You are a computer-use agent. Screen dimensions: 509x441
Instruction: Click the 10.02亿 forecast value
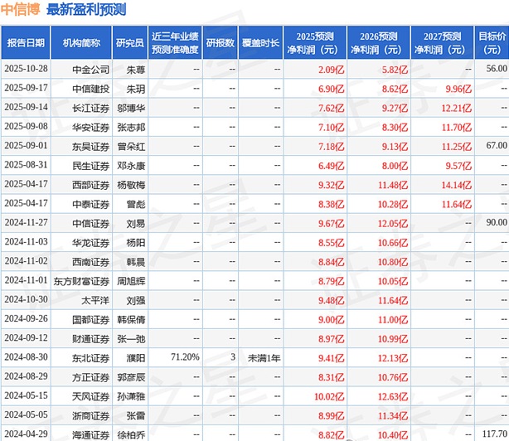coord(329,396)
